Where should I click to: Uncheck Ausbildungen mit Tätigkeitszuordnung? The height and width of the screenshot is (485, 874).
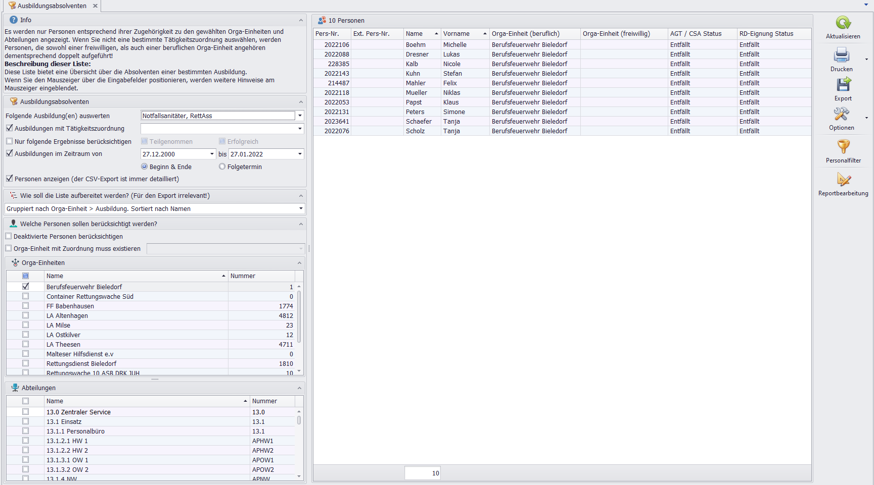click(x=10, y=128)
